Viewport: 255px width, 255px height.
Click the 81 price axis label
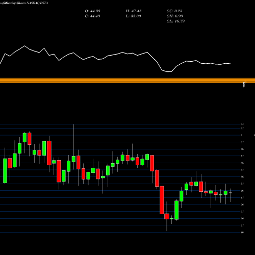pyautogui.click(x=242, y=142)
